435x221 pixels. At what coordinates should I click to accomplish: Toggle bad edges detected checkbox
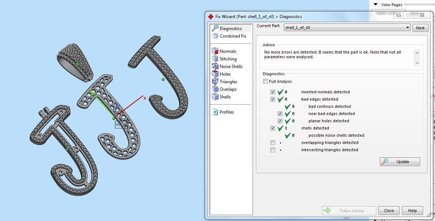pyautogui.click(x=273, y=99)
